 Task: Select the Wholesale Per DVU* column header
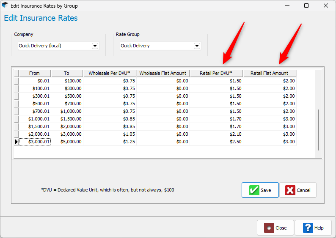[109, 73]
